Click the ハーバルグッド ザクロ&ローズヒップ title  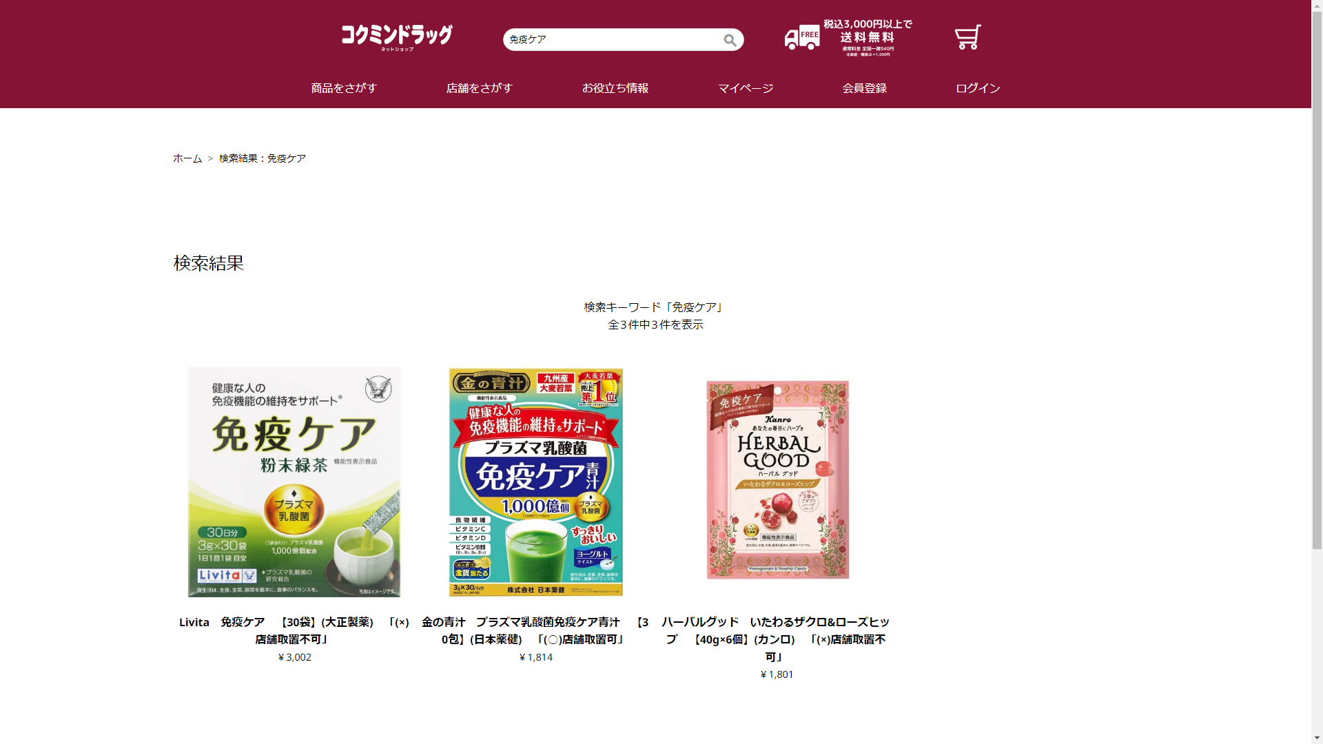[777, 639]
